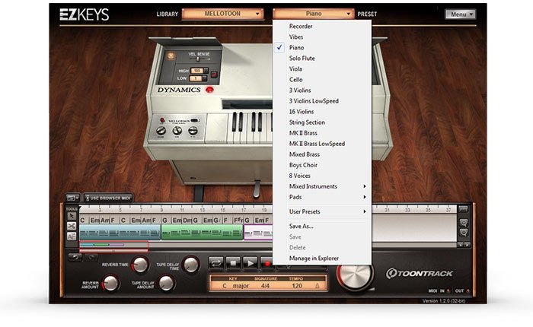Select the arrow pointer tool
This screenshot has height=327, width=533.
pyautogui.click(x=72, y=216)
